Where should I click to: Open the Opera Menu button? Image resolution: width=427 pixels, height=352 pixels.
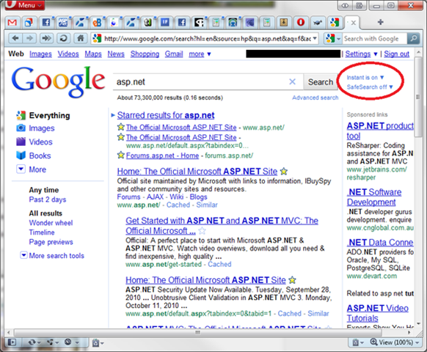tap(24, 5)
